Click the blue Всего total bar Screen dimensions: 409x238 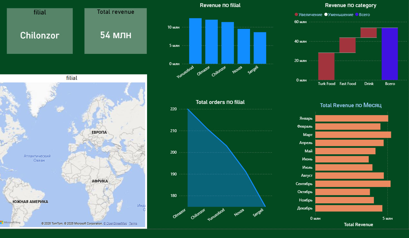click(390, 54)
